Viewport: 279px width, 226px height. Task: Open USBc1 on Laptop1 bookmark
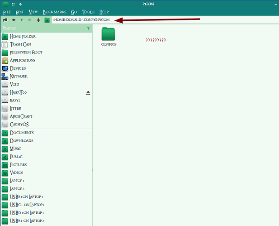pyautogui.click(x=27, y=205)
